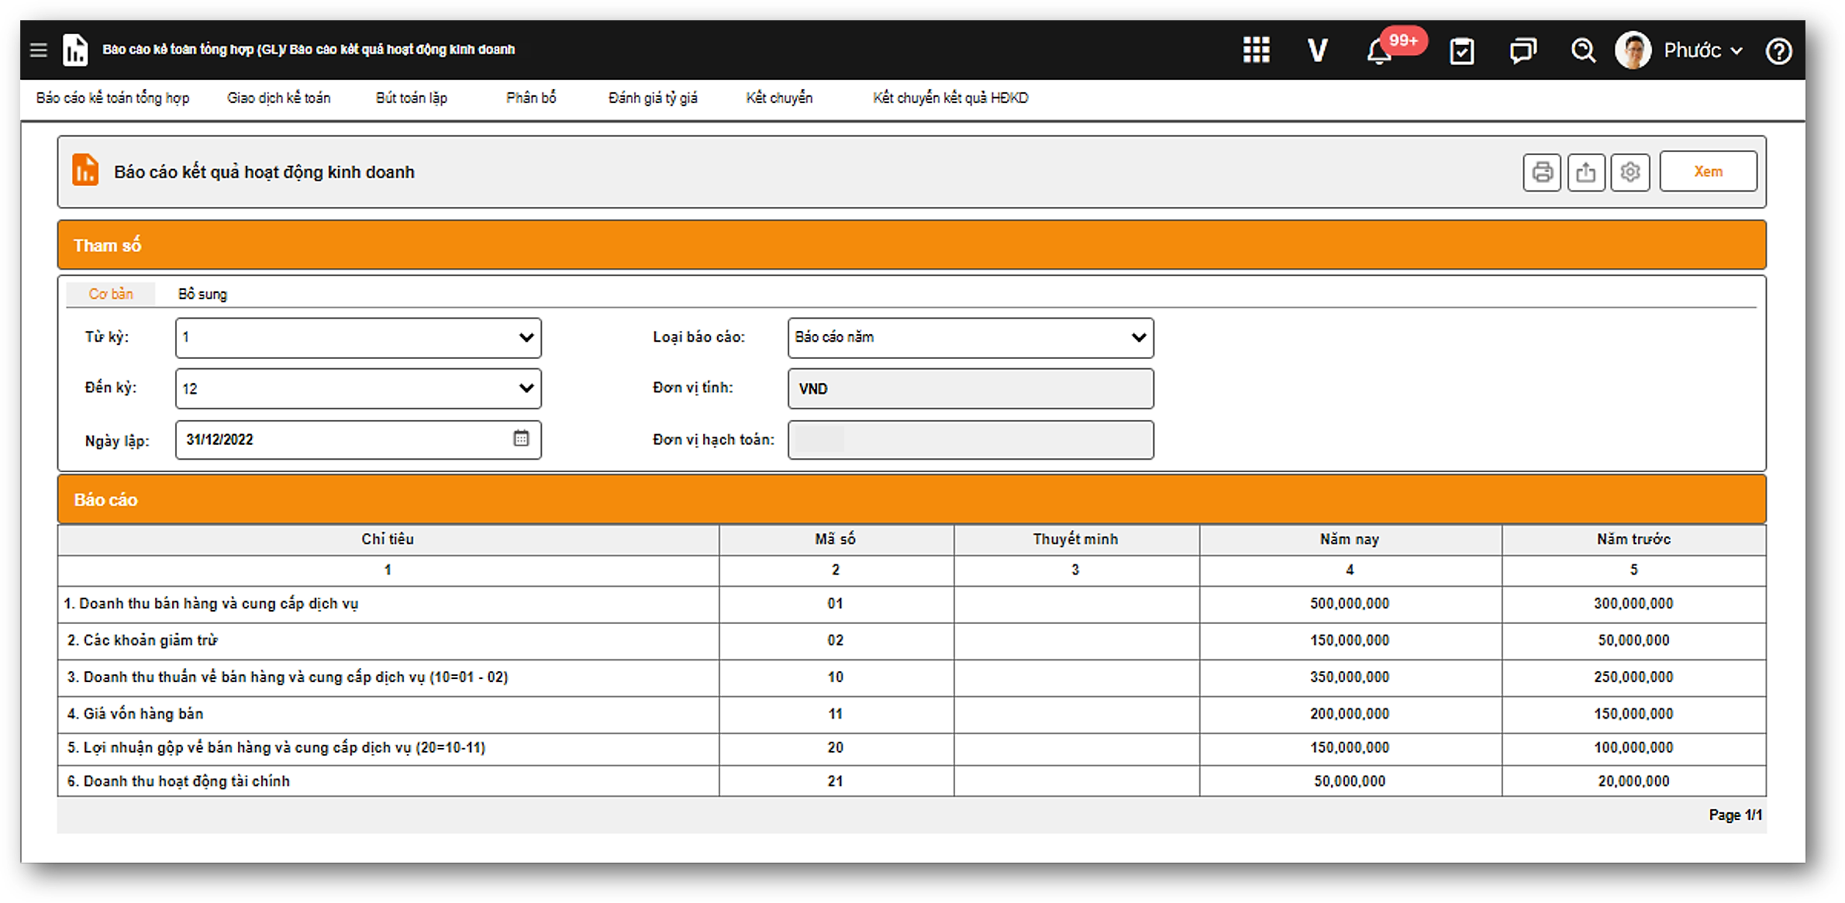Image resolution: width=1845 pixels, height=903 pixels.
Task: Open Giao dịch kế toán menu
Action: [x=279, y=98]
